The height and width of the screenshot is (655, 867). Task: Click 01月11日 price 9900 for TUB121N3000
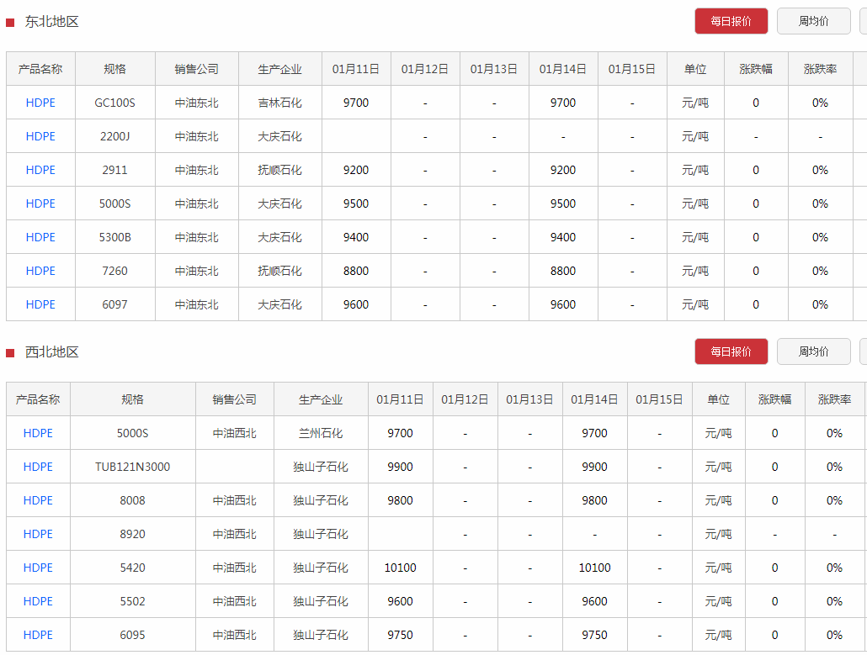click(x=401, y=467)
